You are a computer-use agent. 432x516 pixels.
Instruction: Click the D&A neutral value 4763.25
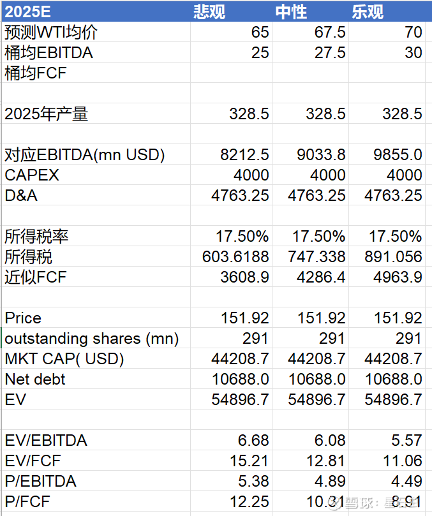[310, 195]
